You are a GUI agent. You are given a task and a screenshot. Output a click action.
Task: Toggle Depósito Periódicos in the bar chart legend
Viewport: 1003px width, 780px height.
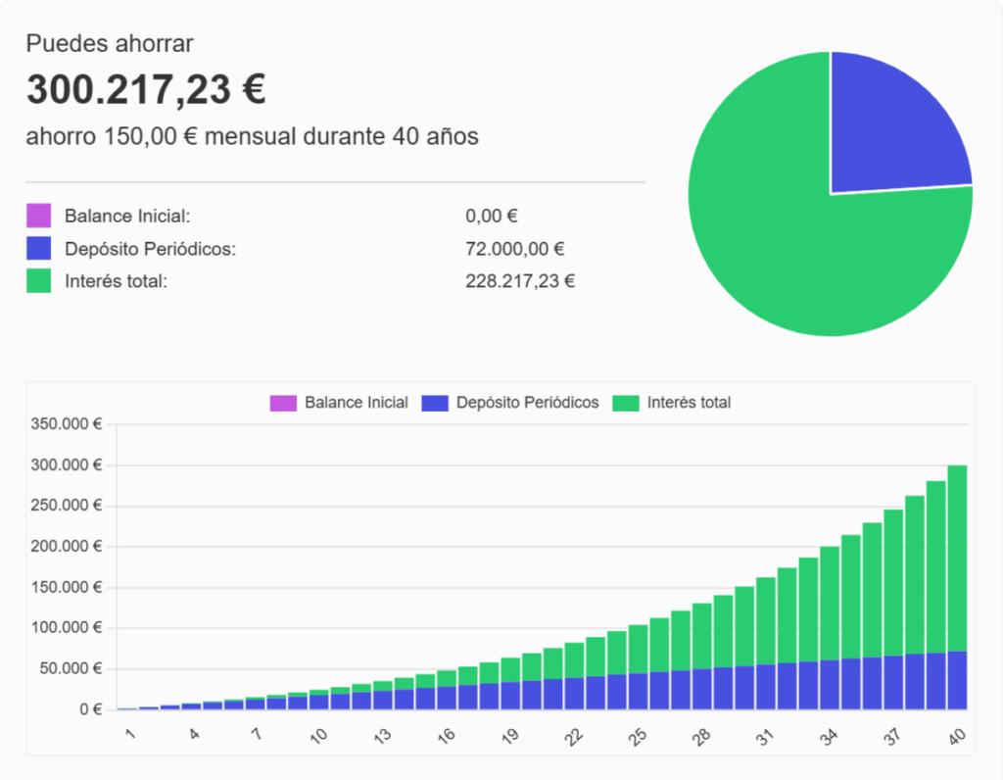click(x=510, y=403)
